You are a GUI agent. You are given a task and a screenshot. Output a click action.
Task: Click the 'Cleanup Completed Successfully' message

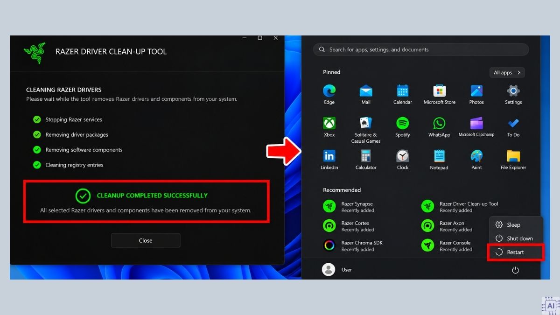click(152, 196)
